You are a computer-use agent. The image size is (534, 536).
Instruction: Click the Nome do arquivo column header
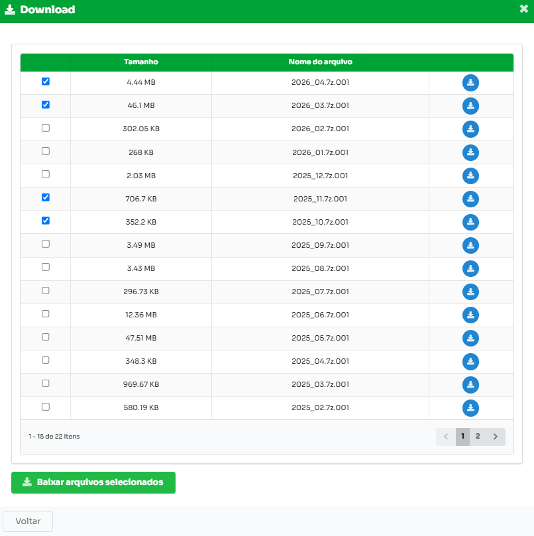[320, 62]
